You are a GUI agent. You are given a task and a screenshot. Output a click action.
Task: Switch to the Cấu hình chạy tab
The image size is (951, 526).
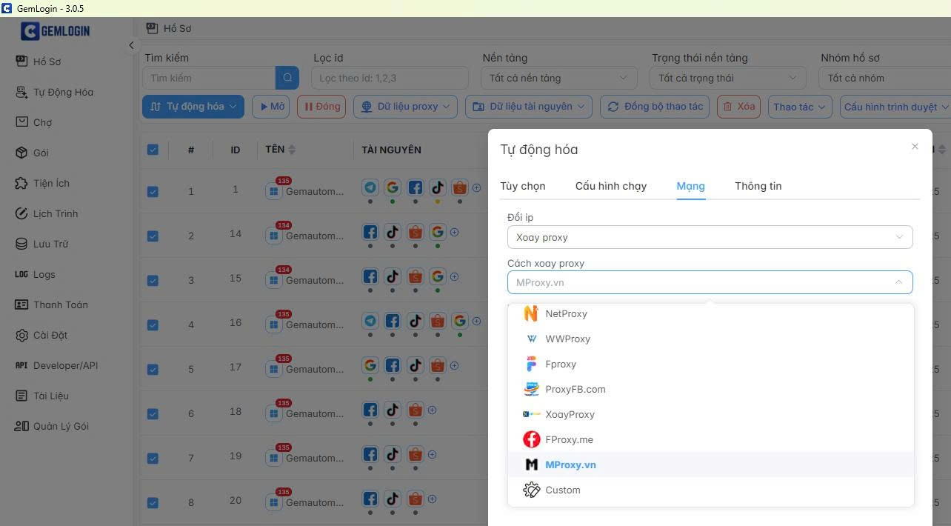point(611,186)
